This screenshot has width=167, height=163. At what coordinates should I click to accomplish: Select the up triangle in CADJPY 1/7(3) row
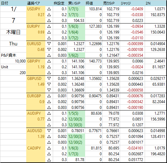coord(49,154)
